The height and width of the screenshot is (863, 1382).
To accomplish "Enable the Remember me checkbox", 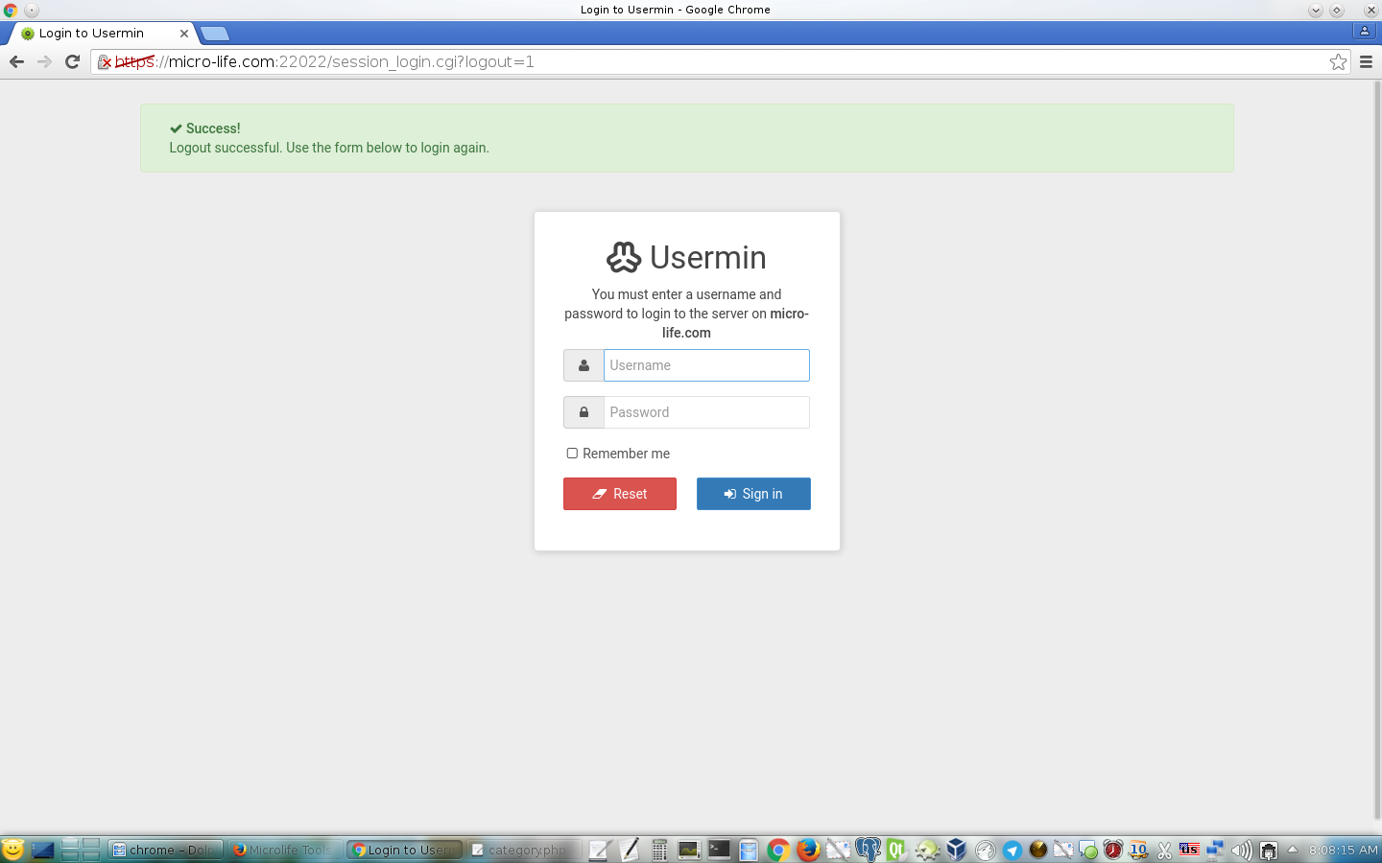I will click(x=572, y=453).
